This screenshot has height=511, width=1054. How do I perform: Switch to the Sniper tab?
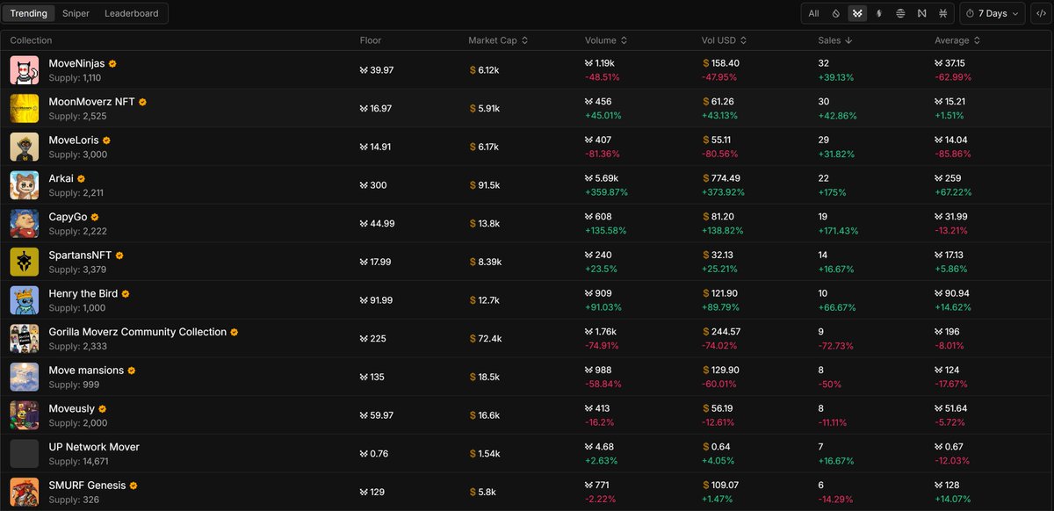coord(76,13)
